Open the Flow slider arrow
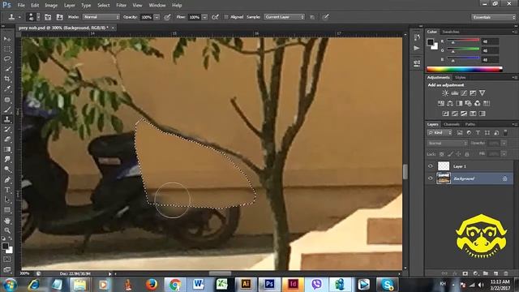The width and height of the screenshot is (519, 292). [x=204, y=17]
